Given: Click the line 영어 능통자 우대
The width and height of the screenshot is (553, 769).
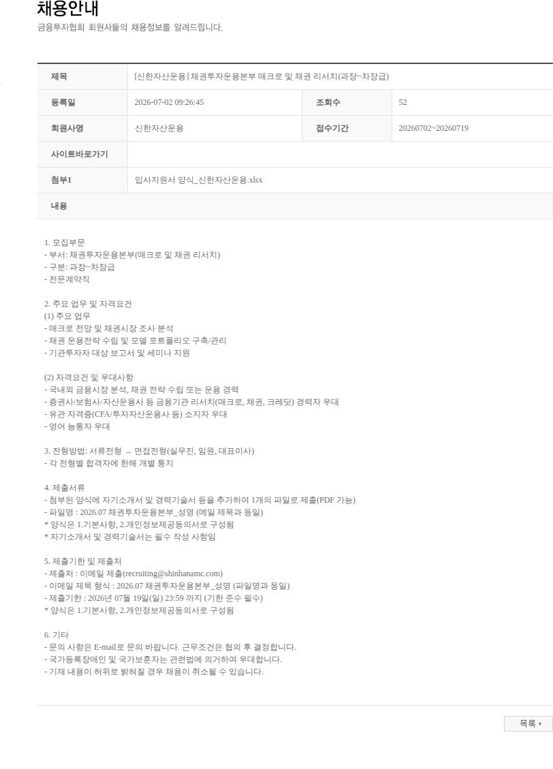Looking at the screenshot, I should [x=77, y=426].
